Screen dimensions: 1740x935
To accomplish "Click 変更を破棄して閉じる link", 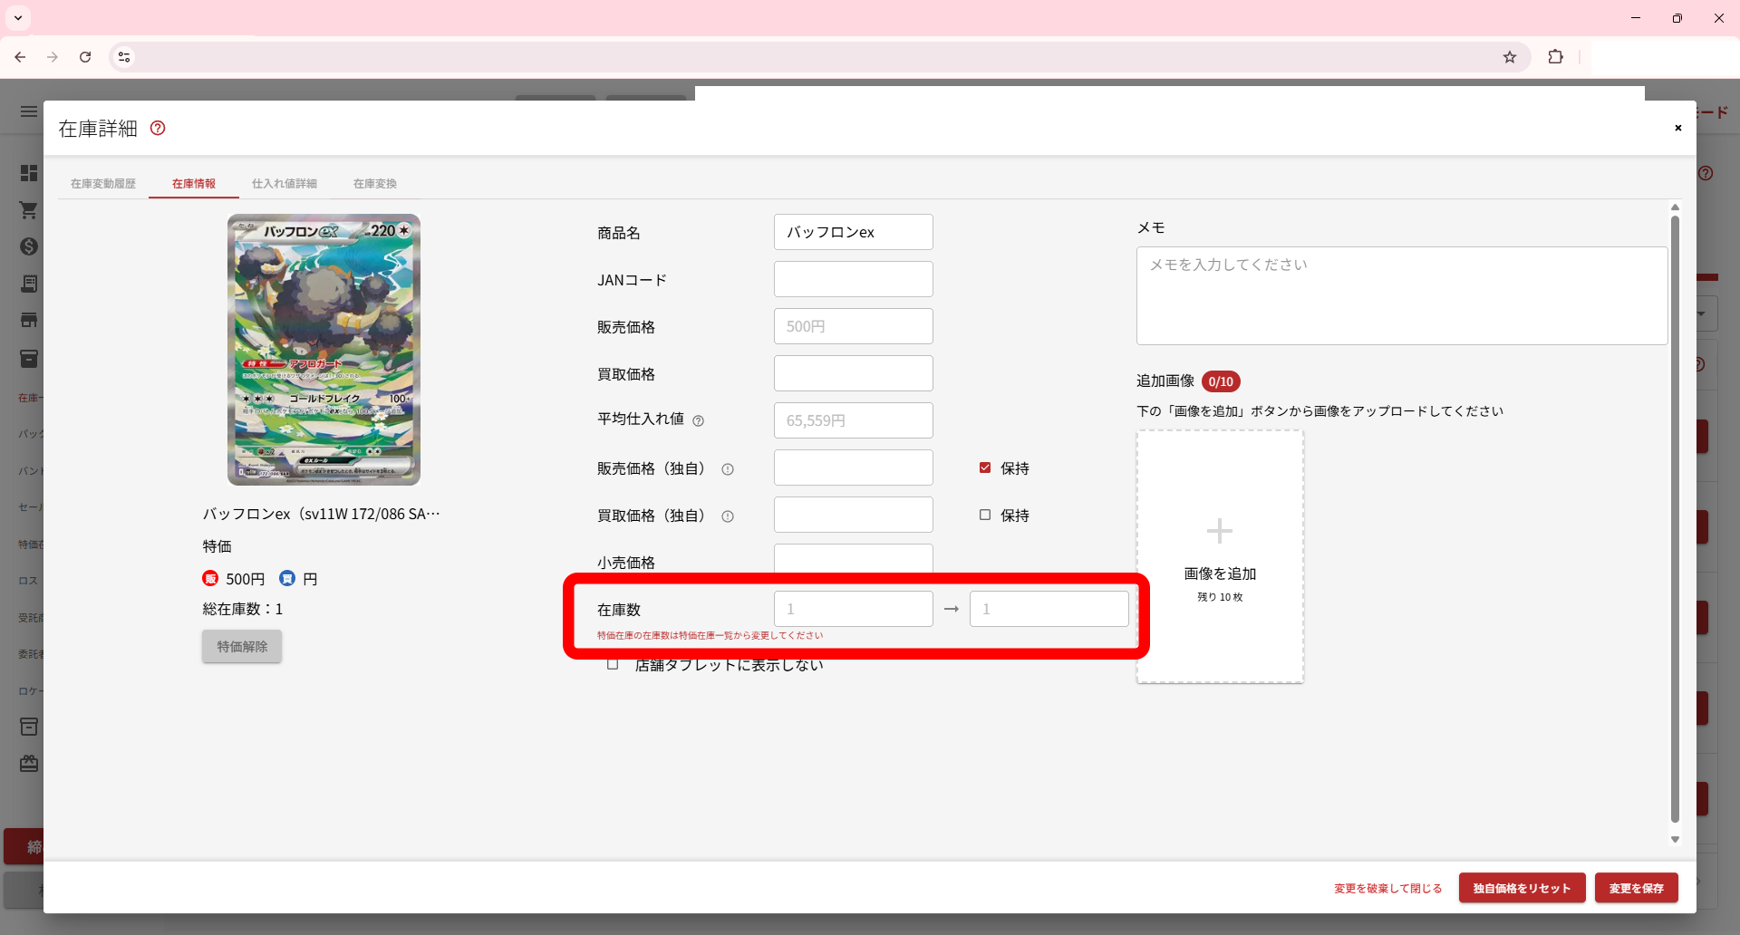I will tap(1387, 888).
